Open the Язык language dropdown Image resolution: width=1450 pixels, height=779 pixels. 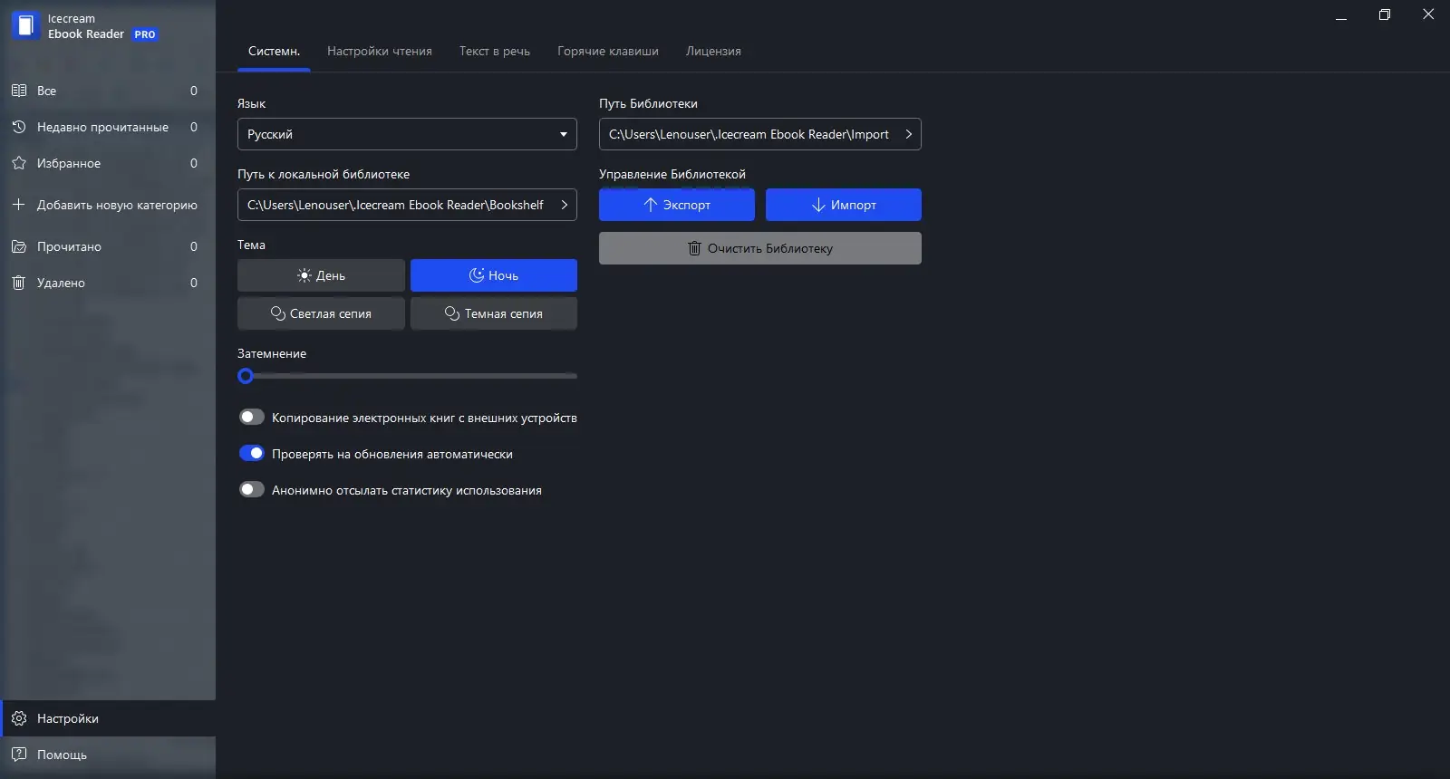(x=407, y=134)
